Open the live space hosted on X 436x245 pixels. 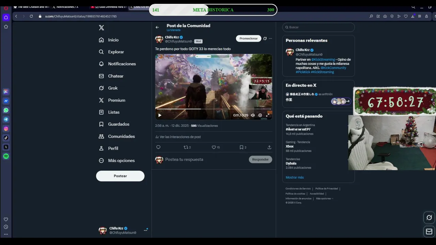click(x=318, y=97)
